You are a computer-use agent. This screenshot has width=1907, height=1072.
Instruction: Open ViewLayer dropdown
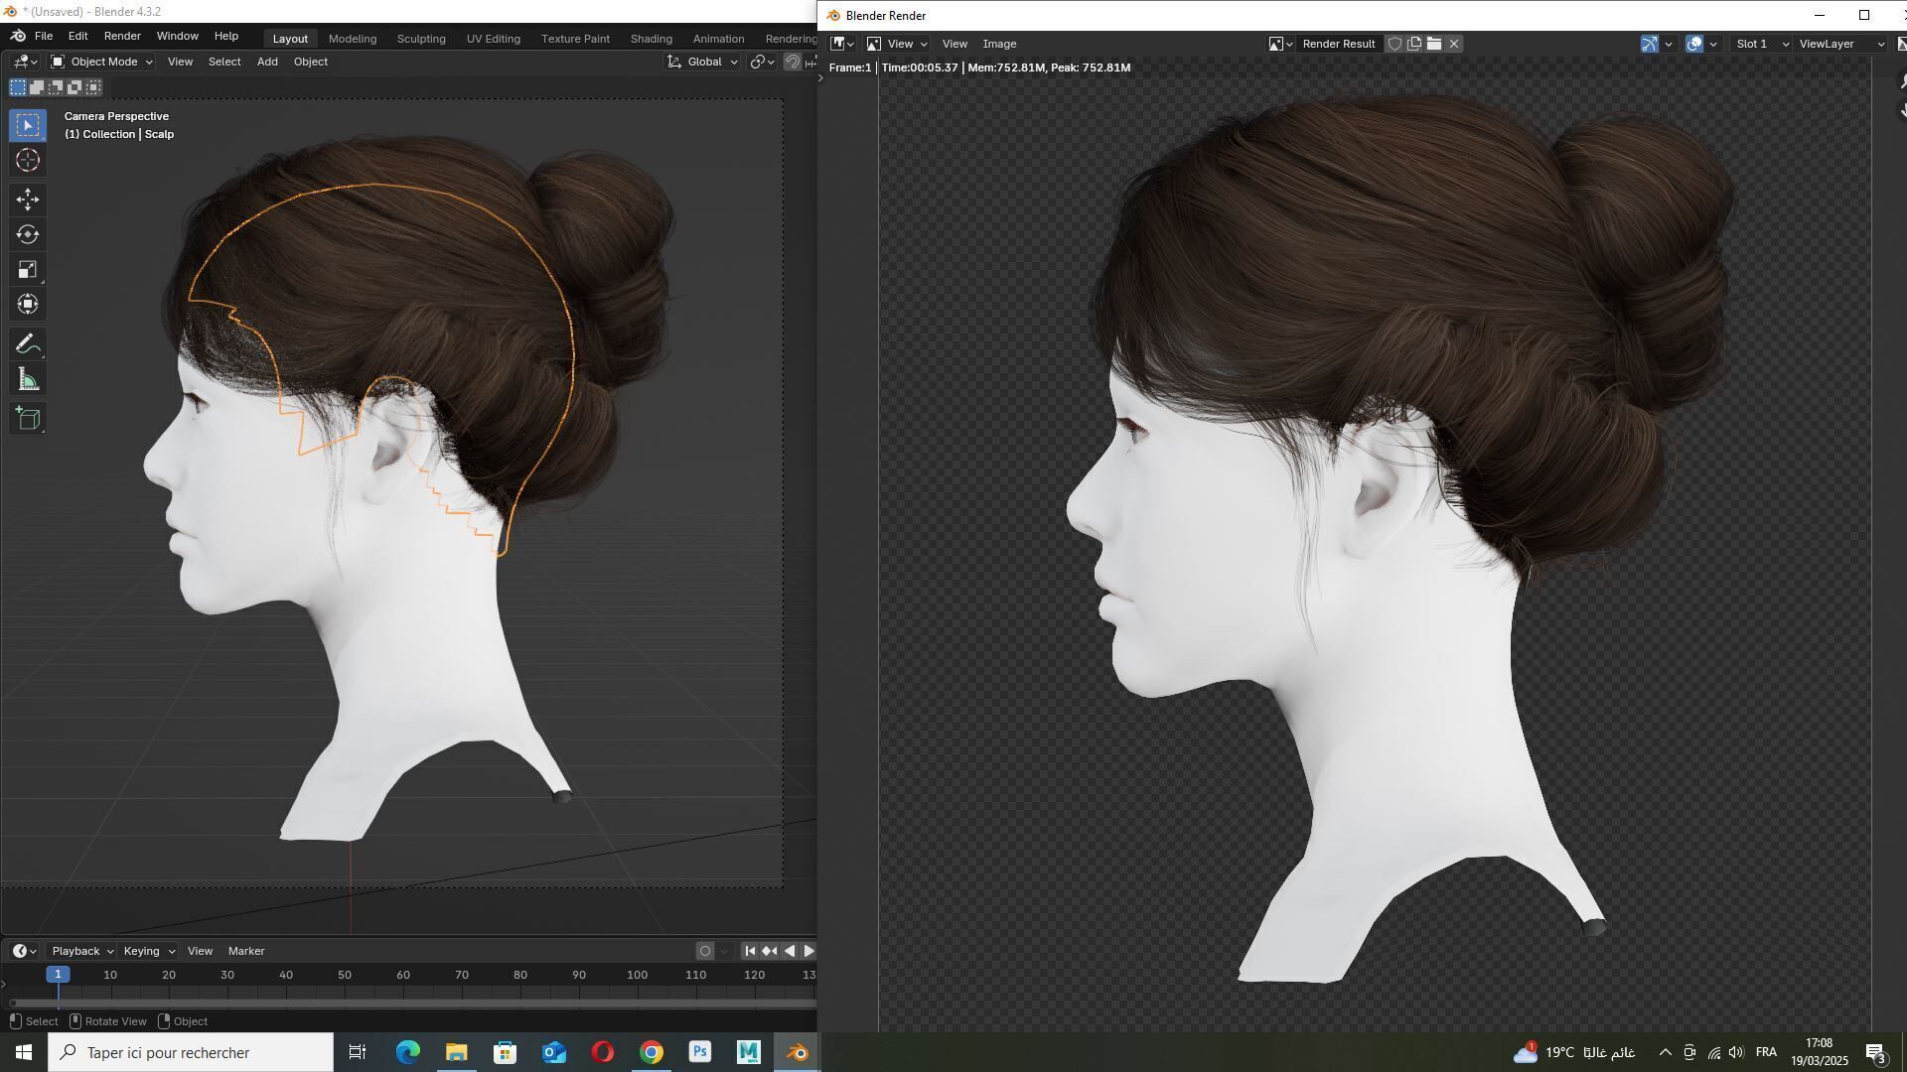point(1841,44)
